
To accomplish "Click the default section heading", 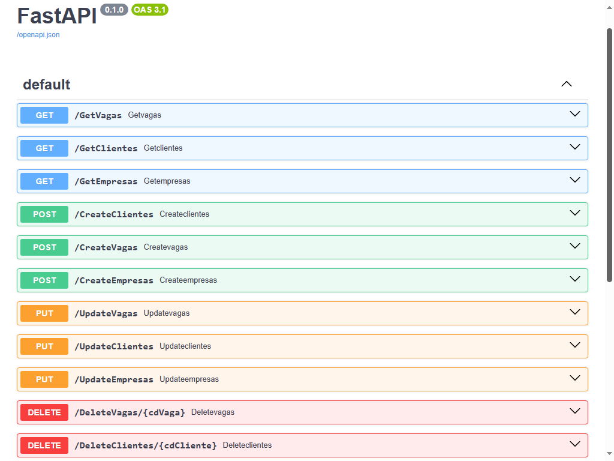I will coord(47,85).
